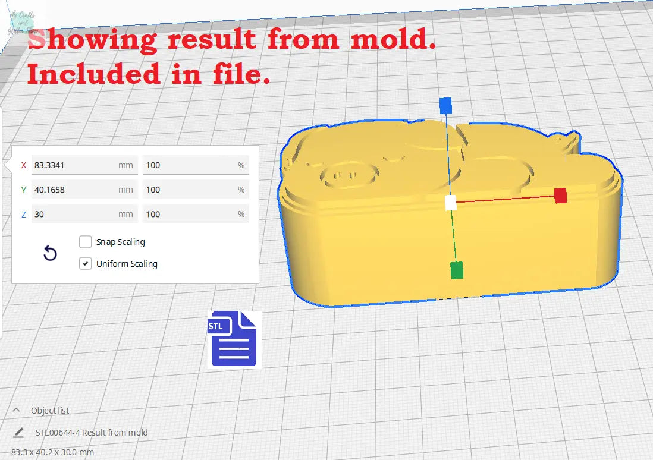The height and width of the screenshot is (460, 653).
Task: Collapse the Object list chevron
Action: click(x=16, y=410)
